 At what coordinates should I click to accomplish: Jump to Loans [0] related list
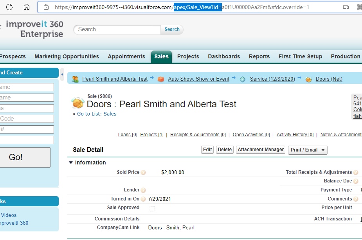[x=128, y=135]
